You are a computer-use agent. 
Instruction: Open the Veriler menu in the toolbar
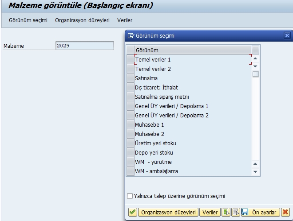[x=125, y=20]
